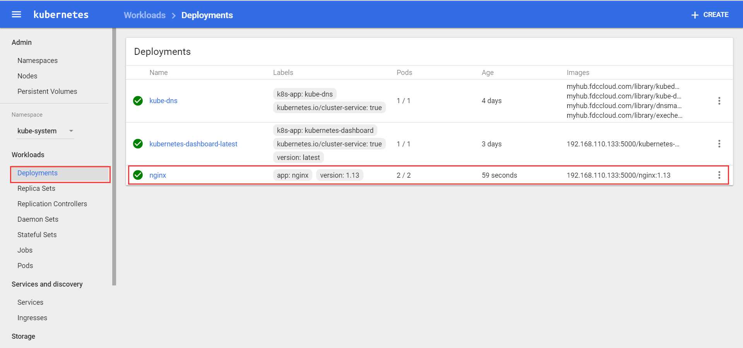Click the Age column header
The image size is (743, 348).
coord(488,73)
